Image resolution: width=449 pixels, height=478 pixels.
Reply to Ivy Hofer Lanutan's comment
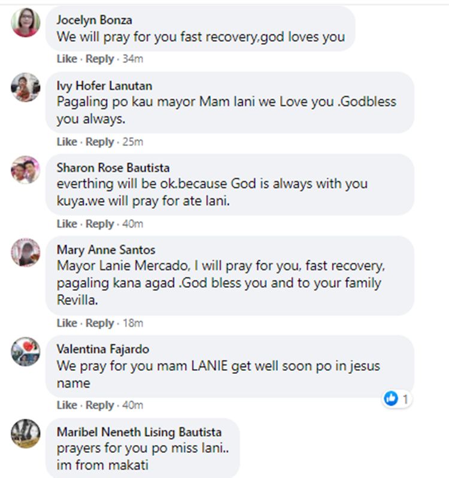(99, 142)
